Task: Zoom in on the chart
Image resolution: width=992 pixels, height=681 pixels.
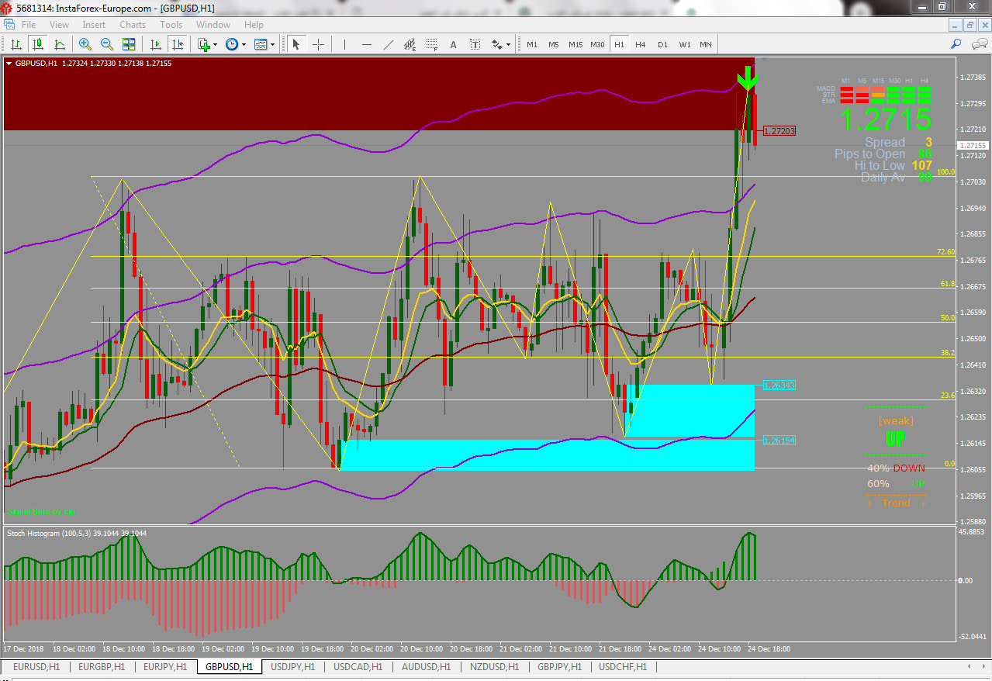Action: (85, 45)
